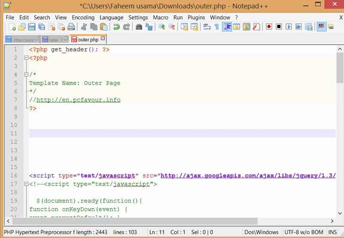The height and width of the screenshot is (238, 344).
Task: Click the Save All icon
Action: tap(41, 27)
